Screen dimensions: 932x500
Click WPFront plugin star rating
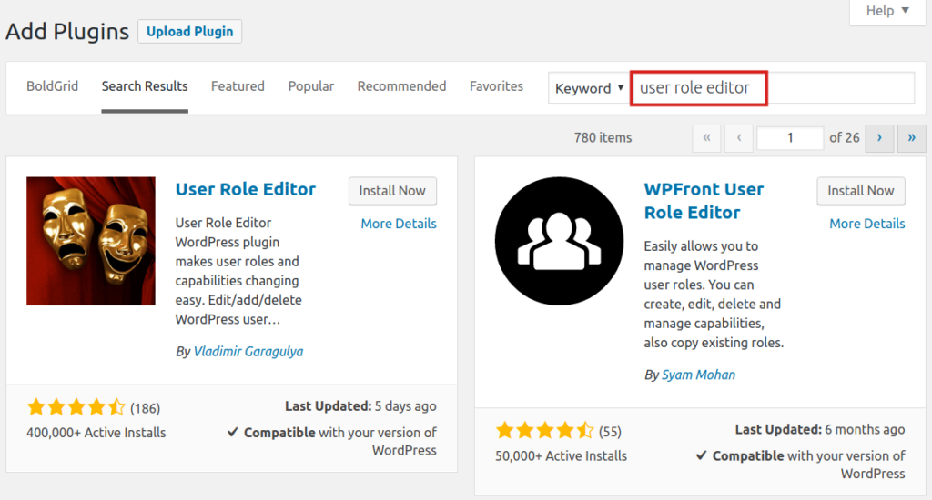[x=545, y=431]
